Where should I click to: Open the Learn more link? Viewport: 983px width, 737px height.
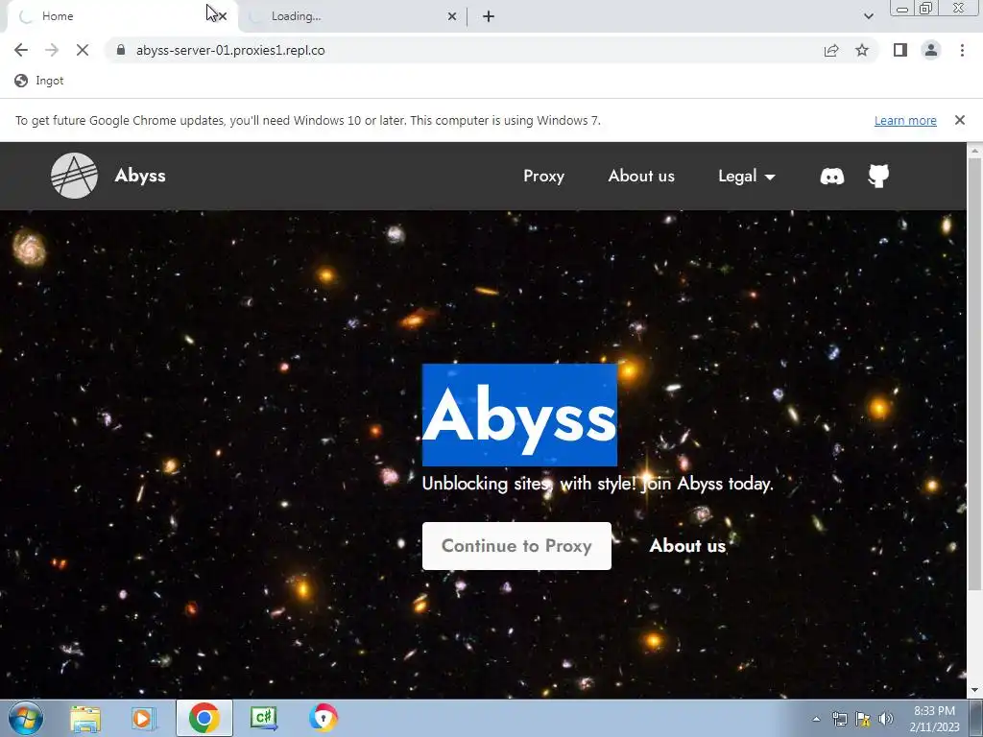coord(905,120)
